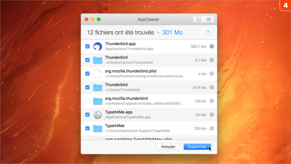The height and width of the screenshot is (164, 291).
Task: Click the Thunderbird.app application icon
Action: point(97,46)
